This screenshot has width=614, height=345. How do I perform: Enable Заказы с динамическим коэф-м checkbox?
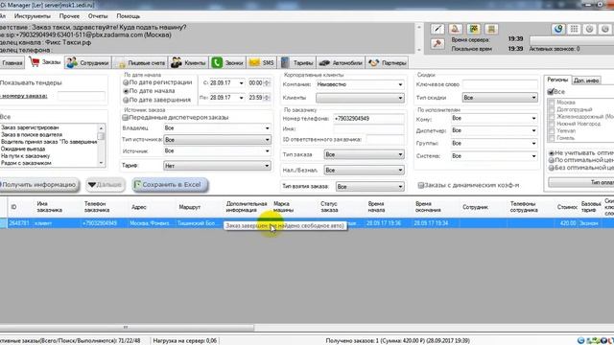(x=420, y=185)
